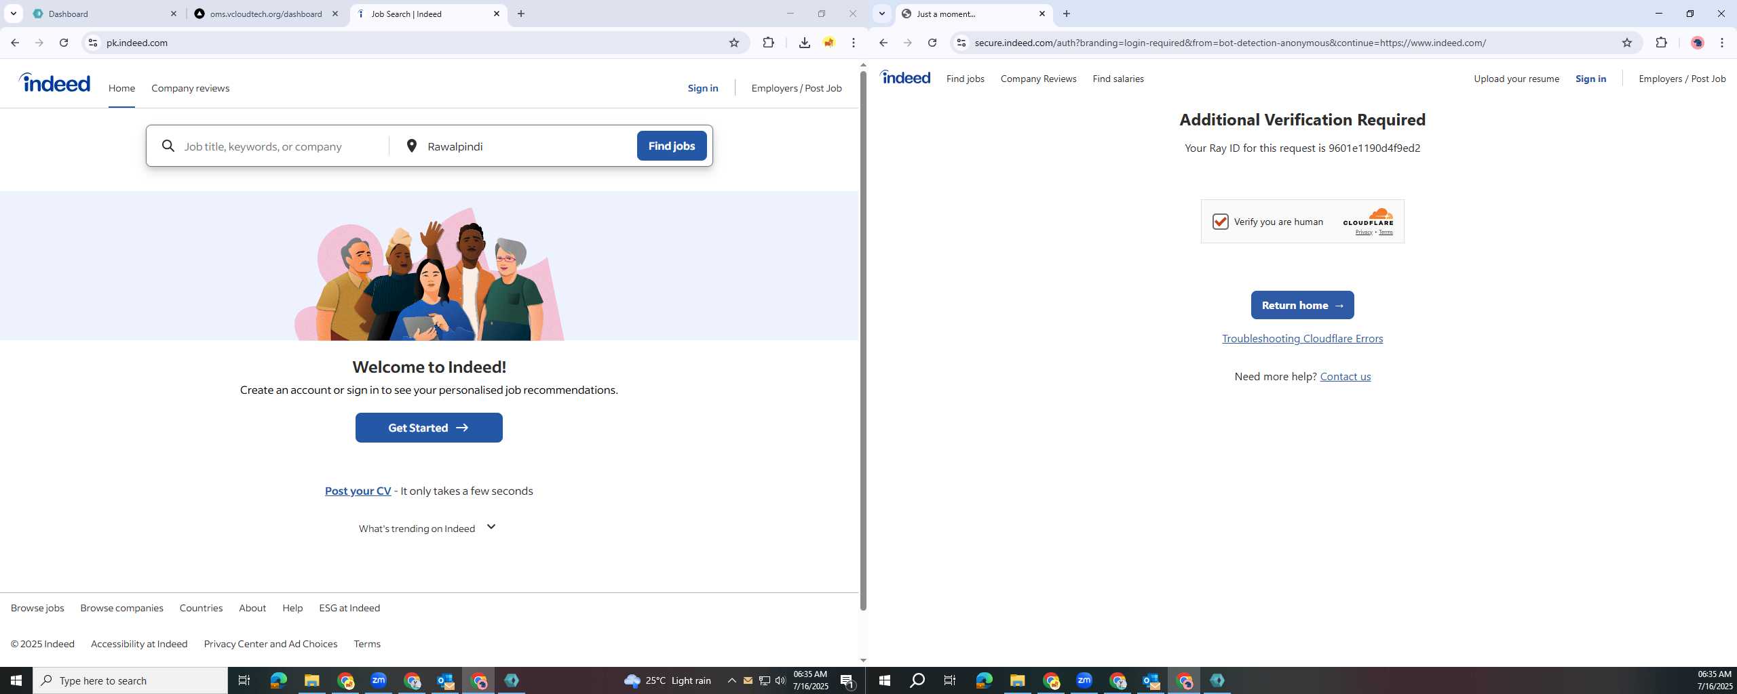Open Company reviews in left window

pos(190,88)
